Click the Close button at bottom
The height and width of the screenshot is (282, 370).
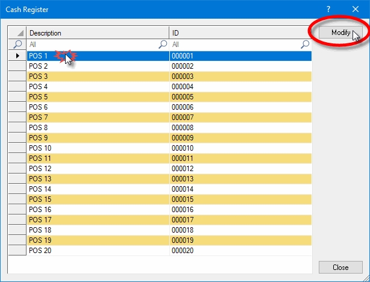340,267
